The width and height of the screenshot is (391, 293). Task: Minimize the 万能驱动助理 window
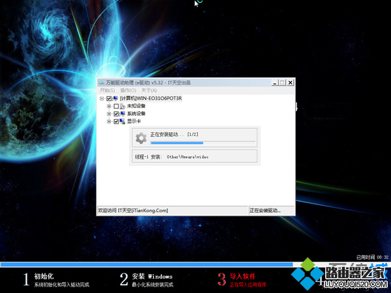coord(275,83)
